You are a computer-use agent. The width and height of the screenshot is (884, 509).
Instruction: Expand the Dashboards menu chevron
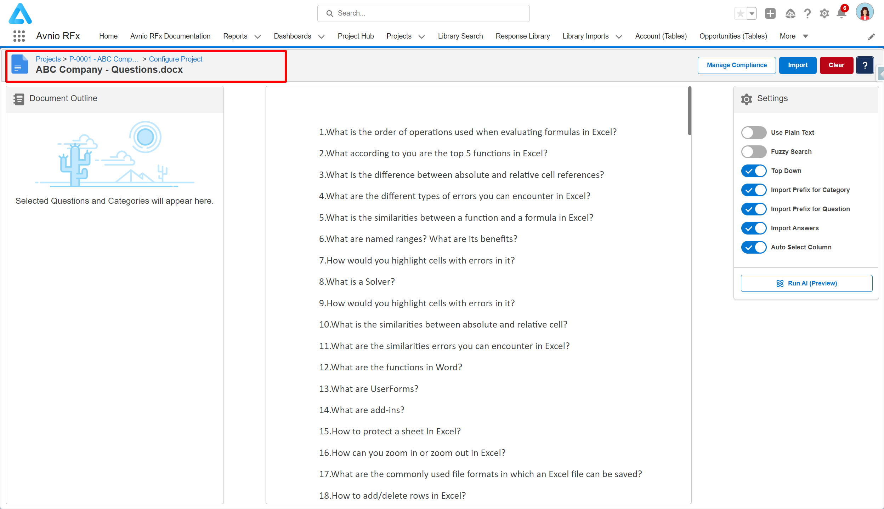coord(322,37)
